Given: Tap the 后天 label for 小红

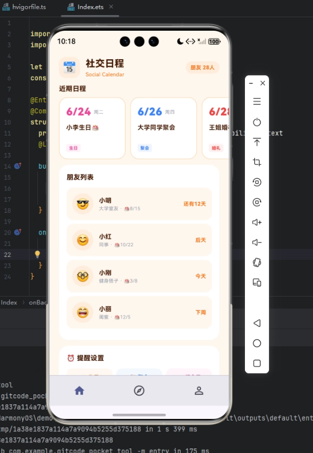Looking at the screenshot, I should pyautogui.click(x=200, y=240).
